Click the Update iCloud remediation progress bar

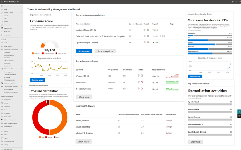pyautogui.click(x=210, y=104)
